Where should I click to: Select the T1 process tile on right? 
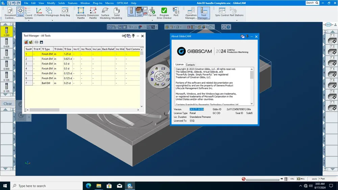pyautogui.click(x=332, y=39)
